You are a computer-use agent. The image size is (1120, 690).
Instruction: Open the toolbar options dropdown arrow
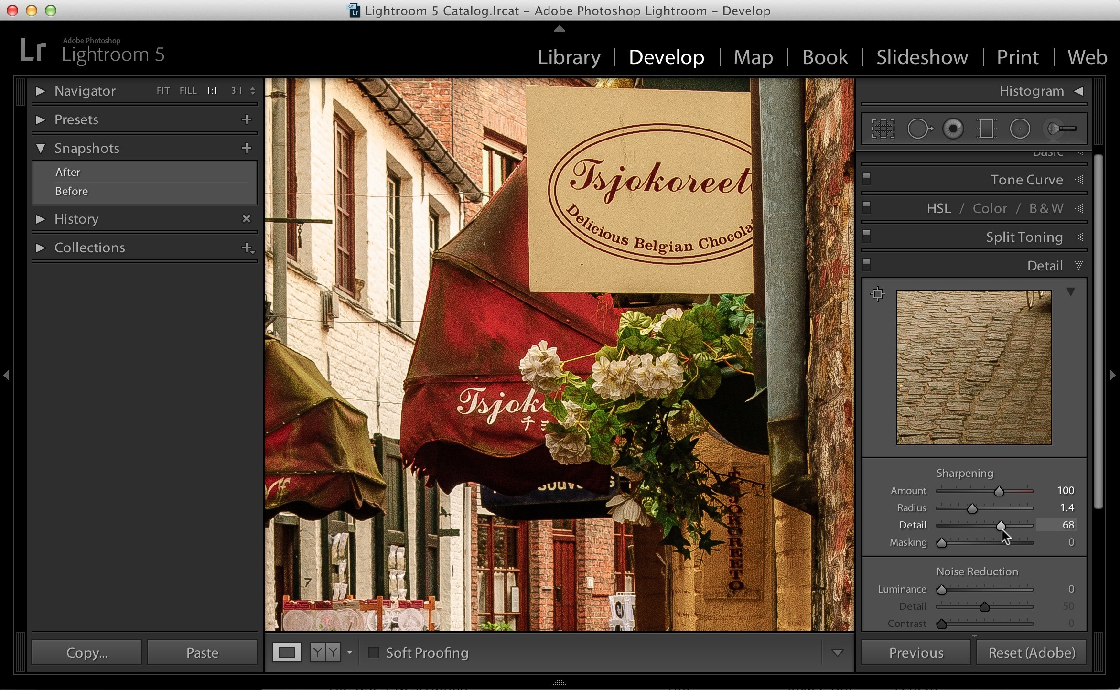(x=837, y=653)
